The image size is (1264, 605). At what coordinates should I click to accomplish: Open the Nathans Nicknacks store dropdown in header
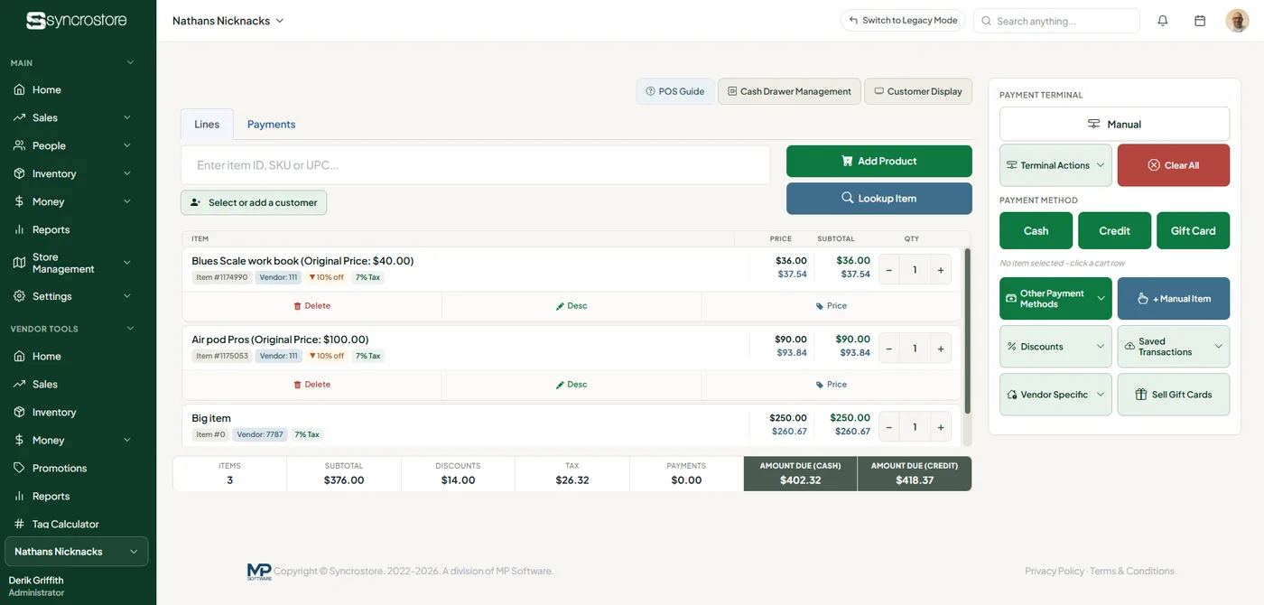pos(228,21)
